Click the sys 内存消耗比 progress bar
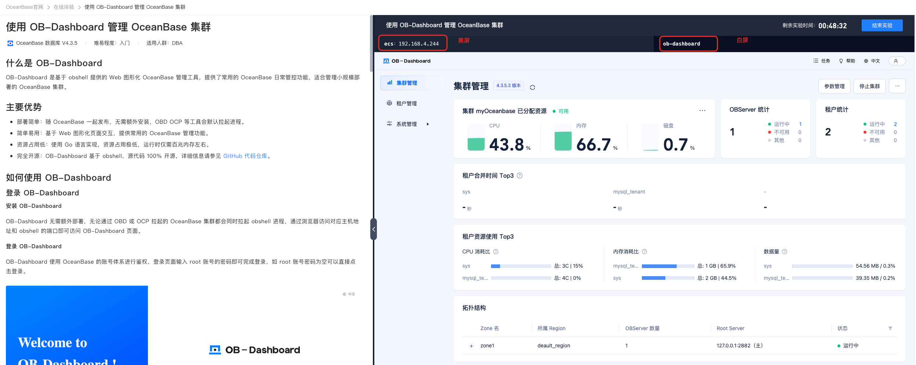 [x=668, y=278]
